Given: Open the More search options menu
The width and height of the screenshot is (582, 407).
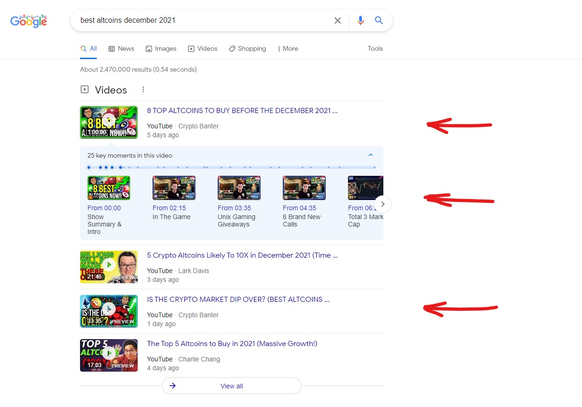Looking at the screenshot, I should tap(288, 49).
